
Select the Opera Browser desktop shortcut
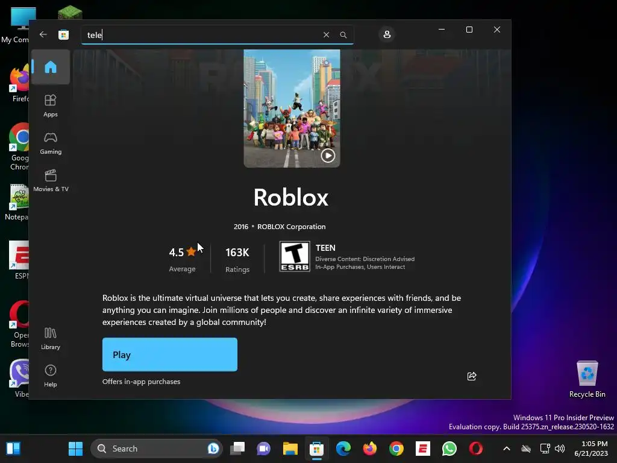coord(19,324)
